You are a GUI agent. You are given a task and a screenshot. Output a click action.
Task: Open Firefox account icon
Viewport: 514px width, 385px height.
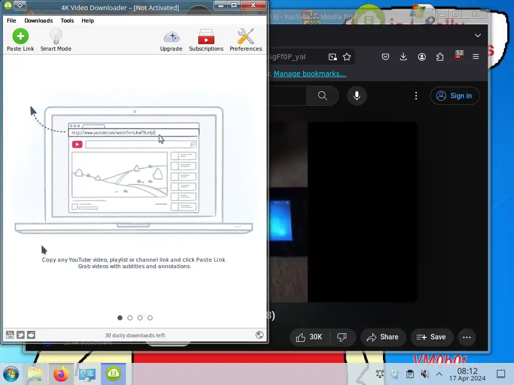point(422,57)
